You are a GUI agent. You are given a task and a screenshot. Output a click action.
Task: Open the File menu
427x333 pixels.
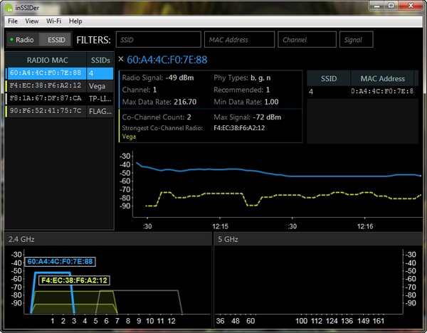(x=13, y=21)
